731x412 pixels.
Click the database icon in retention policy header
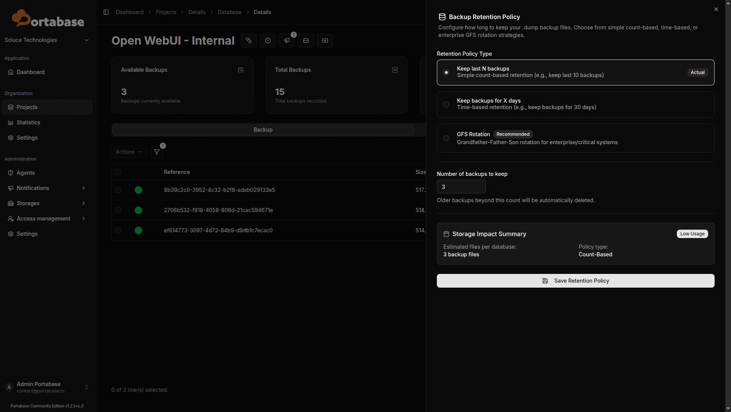point(442,17)
